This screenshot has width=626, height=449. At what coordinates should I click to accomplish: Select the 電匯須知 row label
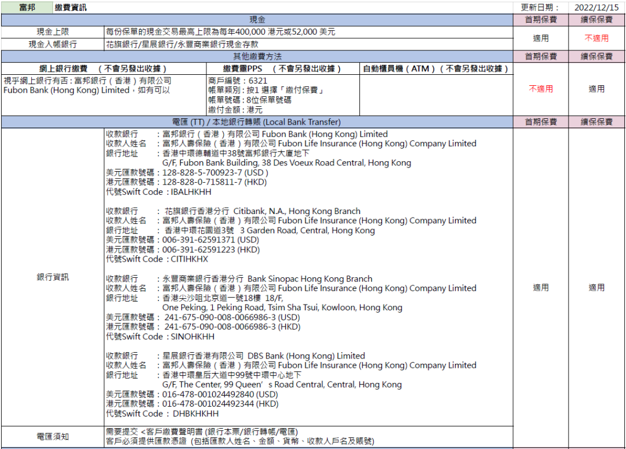[x=53, y=437]
